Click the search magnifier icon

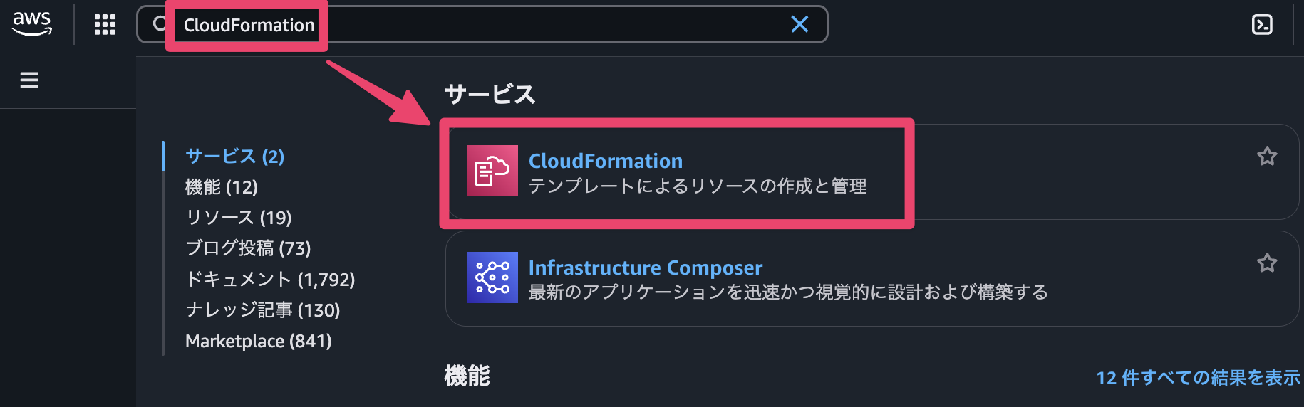coord(158,24)
